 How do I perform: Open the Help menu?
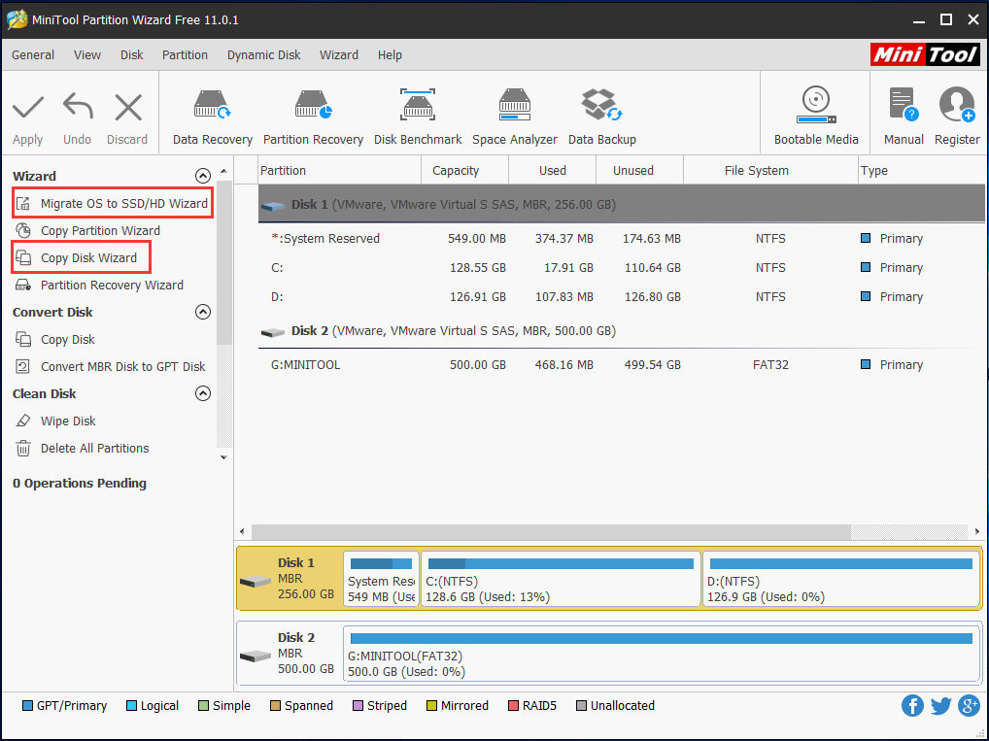pos(390,54)
